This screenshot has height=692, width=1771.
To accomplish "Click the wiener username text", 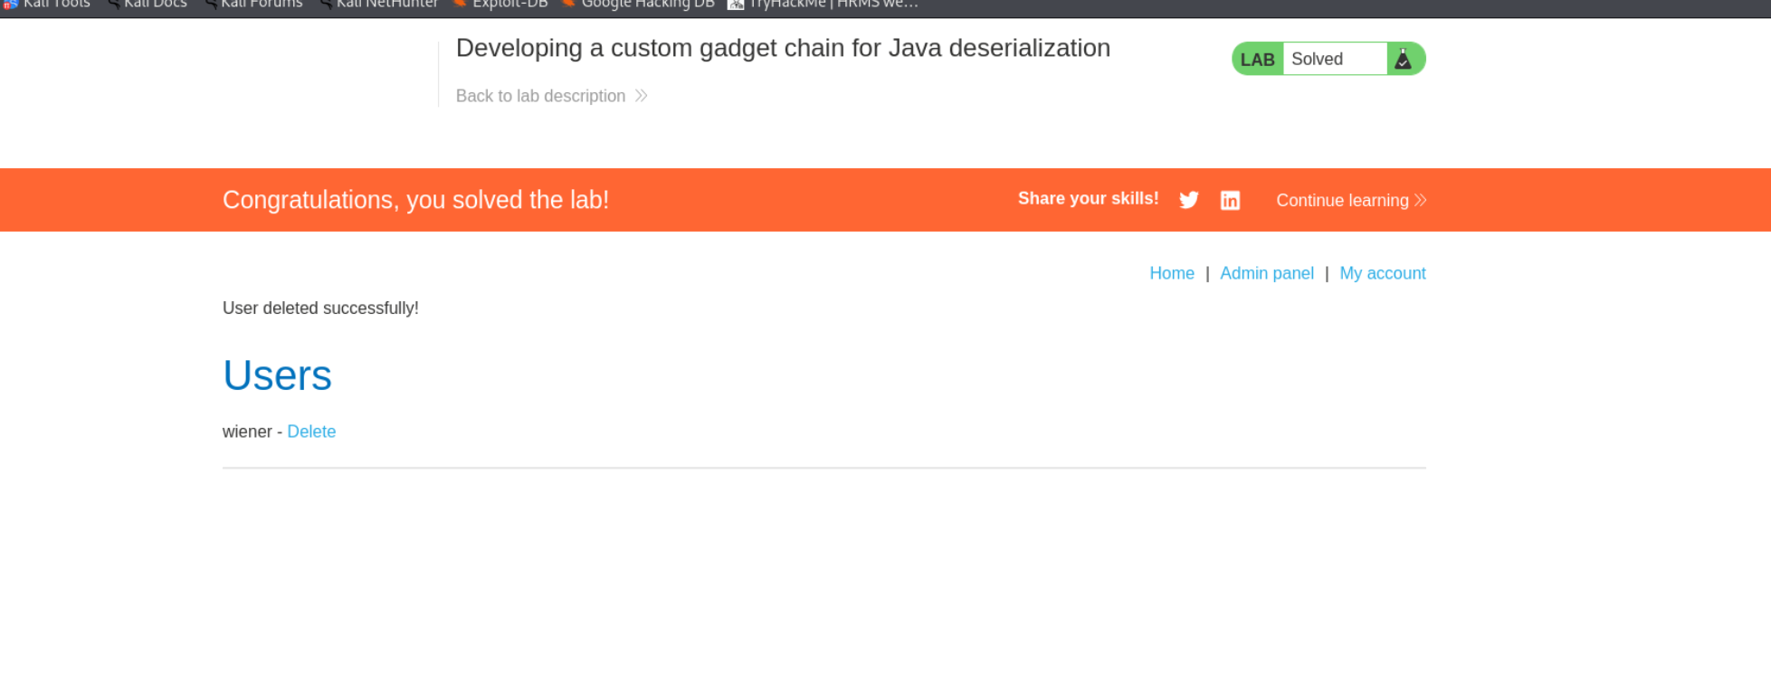I will click(x=247, y=431).
